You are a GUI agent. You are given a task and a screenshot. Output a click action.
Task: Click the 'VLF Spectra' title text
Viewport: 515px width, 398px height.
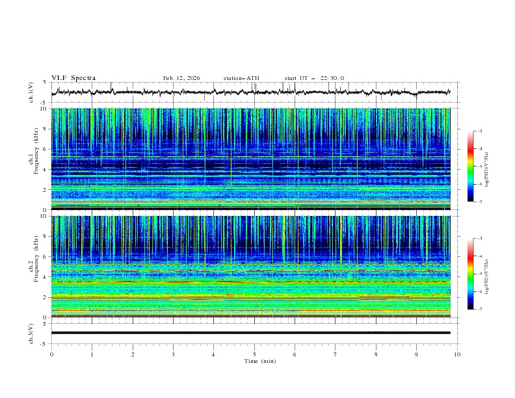click(x=73, y=78)
